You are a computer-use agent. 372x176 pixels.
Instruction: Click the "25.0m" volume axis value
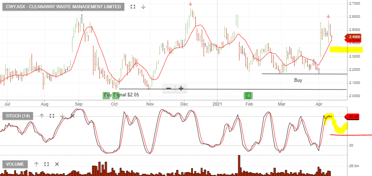tap(354, 166)
